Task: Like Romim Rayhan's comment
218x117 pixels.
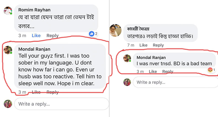Action: [36, 36]
